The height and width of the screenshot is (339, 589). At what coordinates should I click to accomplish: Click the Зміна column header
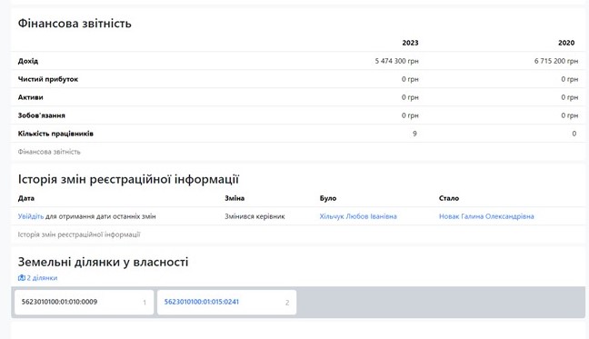point(235,198)
